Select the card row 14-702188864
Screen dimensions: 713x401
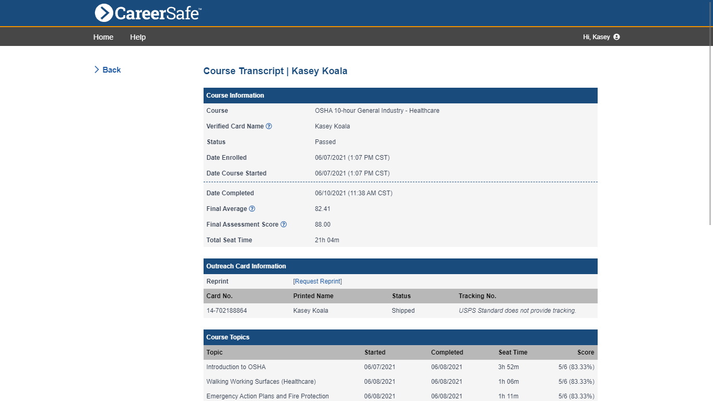point(225,310)
